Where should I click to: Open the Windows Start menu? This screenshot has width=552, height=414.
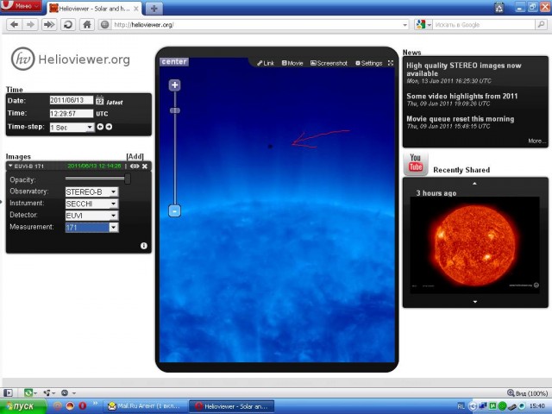[23, 406]
